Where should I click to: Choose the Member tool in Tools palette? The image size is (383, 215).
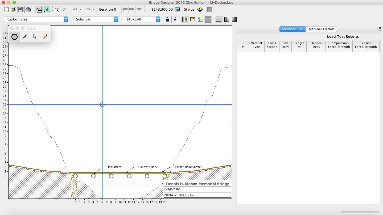click(x=25, y=37)
